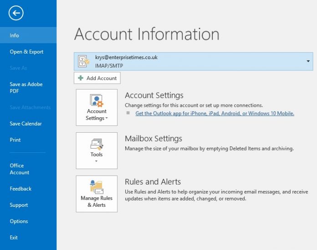Click the IMAP/SMTP account type text
317x250 pixels.
click(x=109, y=65)
